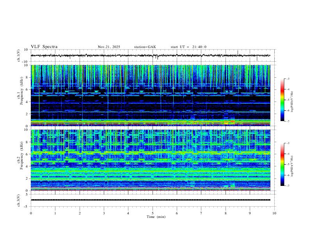This screenshot has width=309, height=239.
Task: Click the "8" kHz tick on ch.1 frequency axis
Action: pyautogui.click(x=27, y=77)
